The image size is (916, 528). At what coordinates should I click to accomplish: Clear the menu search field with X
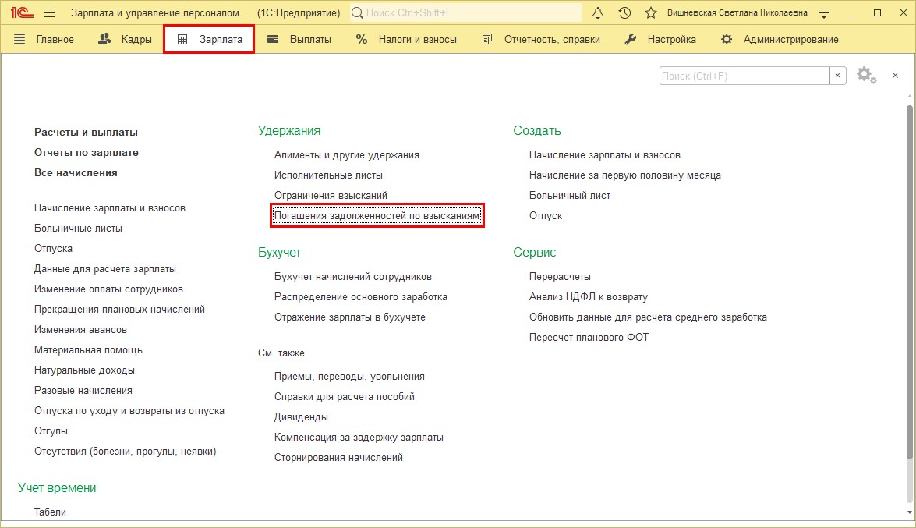coord(838,76)
